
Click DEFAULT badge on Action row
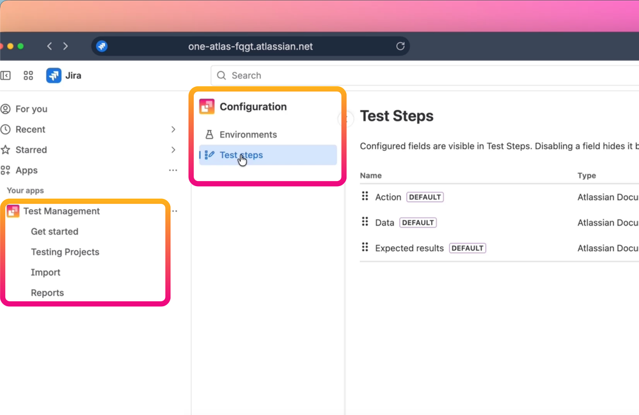pos(425,197)
